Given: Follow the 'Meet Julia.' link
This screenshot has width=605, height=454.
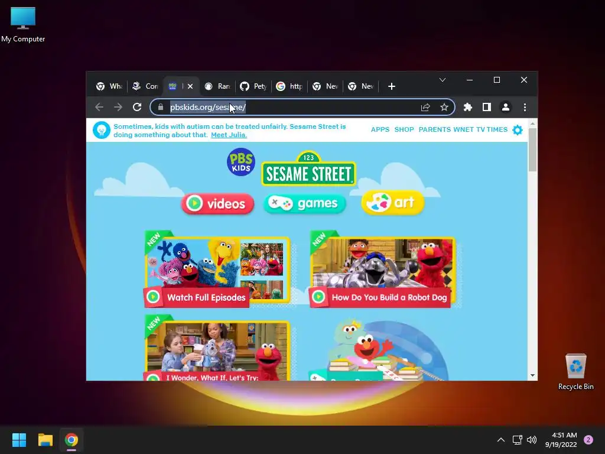Looking at the screenshot, I should (229, 135).
